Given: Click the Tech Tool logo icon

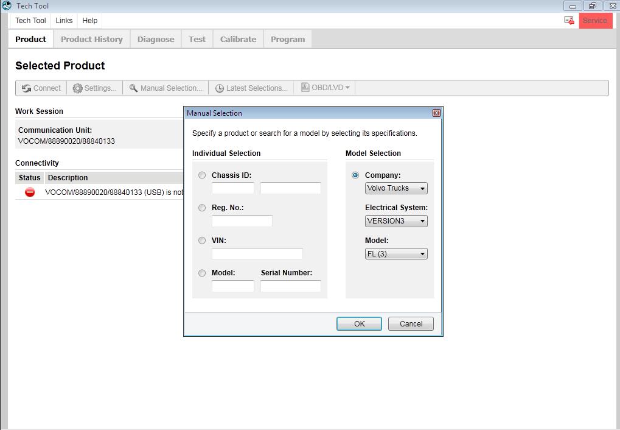Looking at the screenshot, I should pyautogui.click(x=7, y=5).
